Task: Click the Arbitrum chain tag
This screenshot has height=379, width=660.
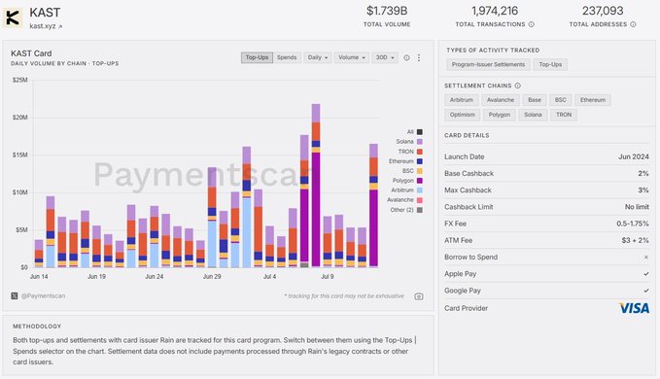Action: [462, 100]
